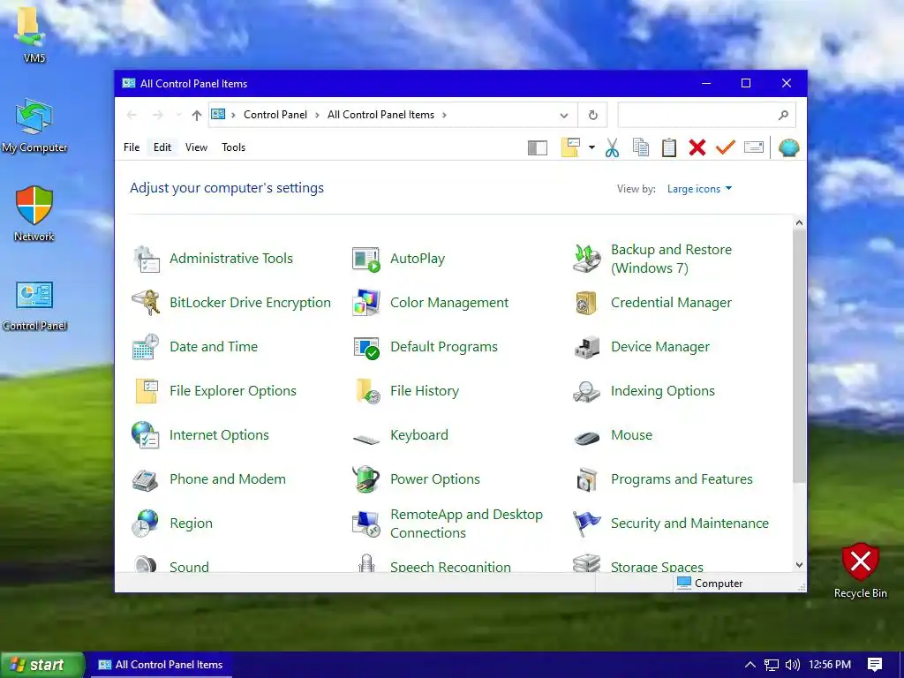904x678 pixels.
Task: Click the globe icon at toolbar end
Action: coord(788,147)
